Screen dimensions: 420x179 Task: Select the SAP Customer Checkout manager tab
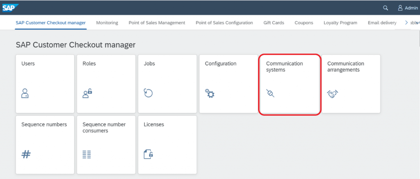click(50, 22)
